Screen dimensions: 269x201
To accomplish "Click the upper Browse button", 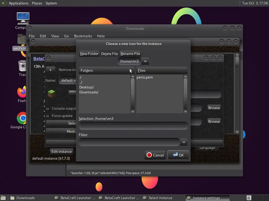I will [x=214, y=108].
